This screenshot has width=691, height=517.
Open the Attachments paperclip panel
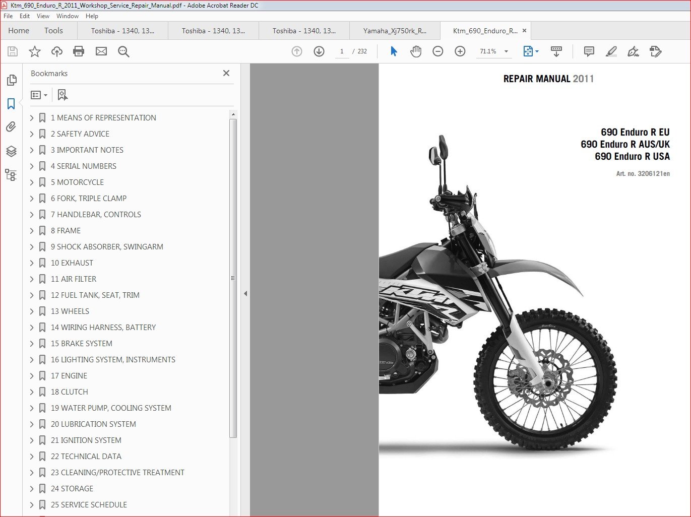(11, 127)
